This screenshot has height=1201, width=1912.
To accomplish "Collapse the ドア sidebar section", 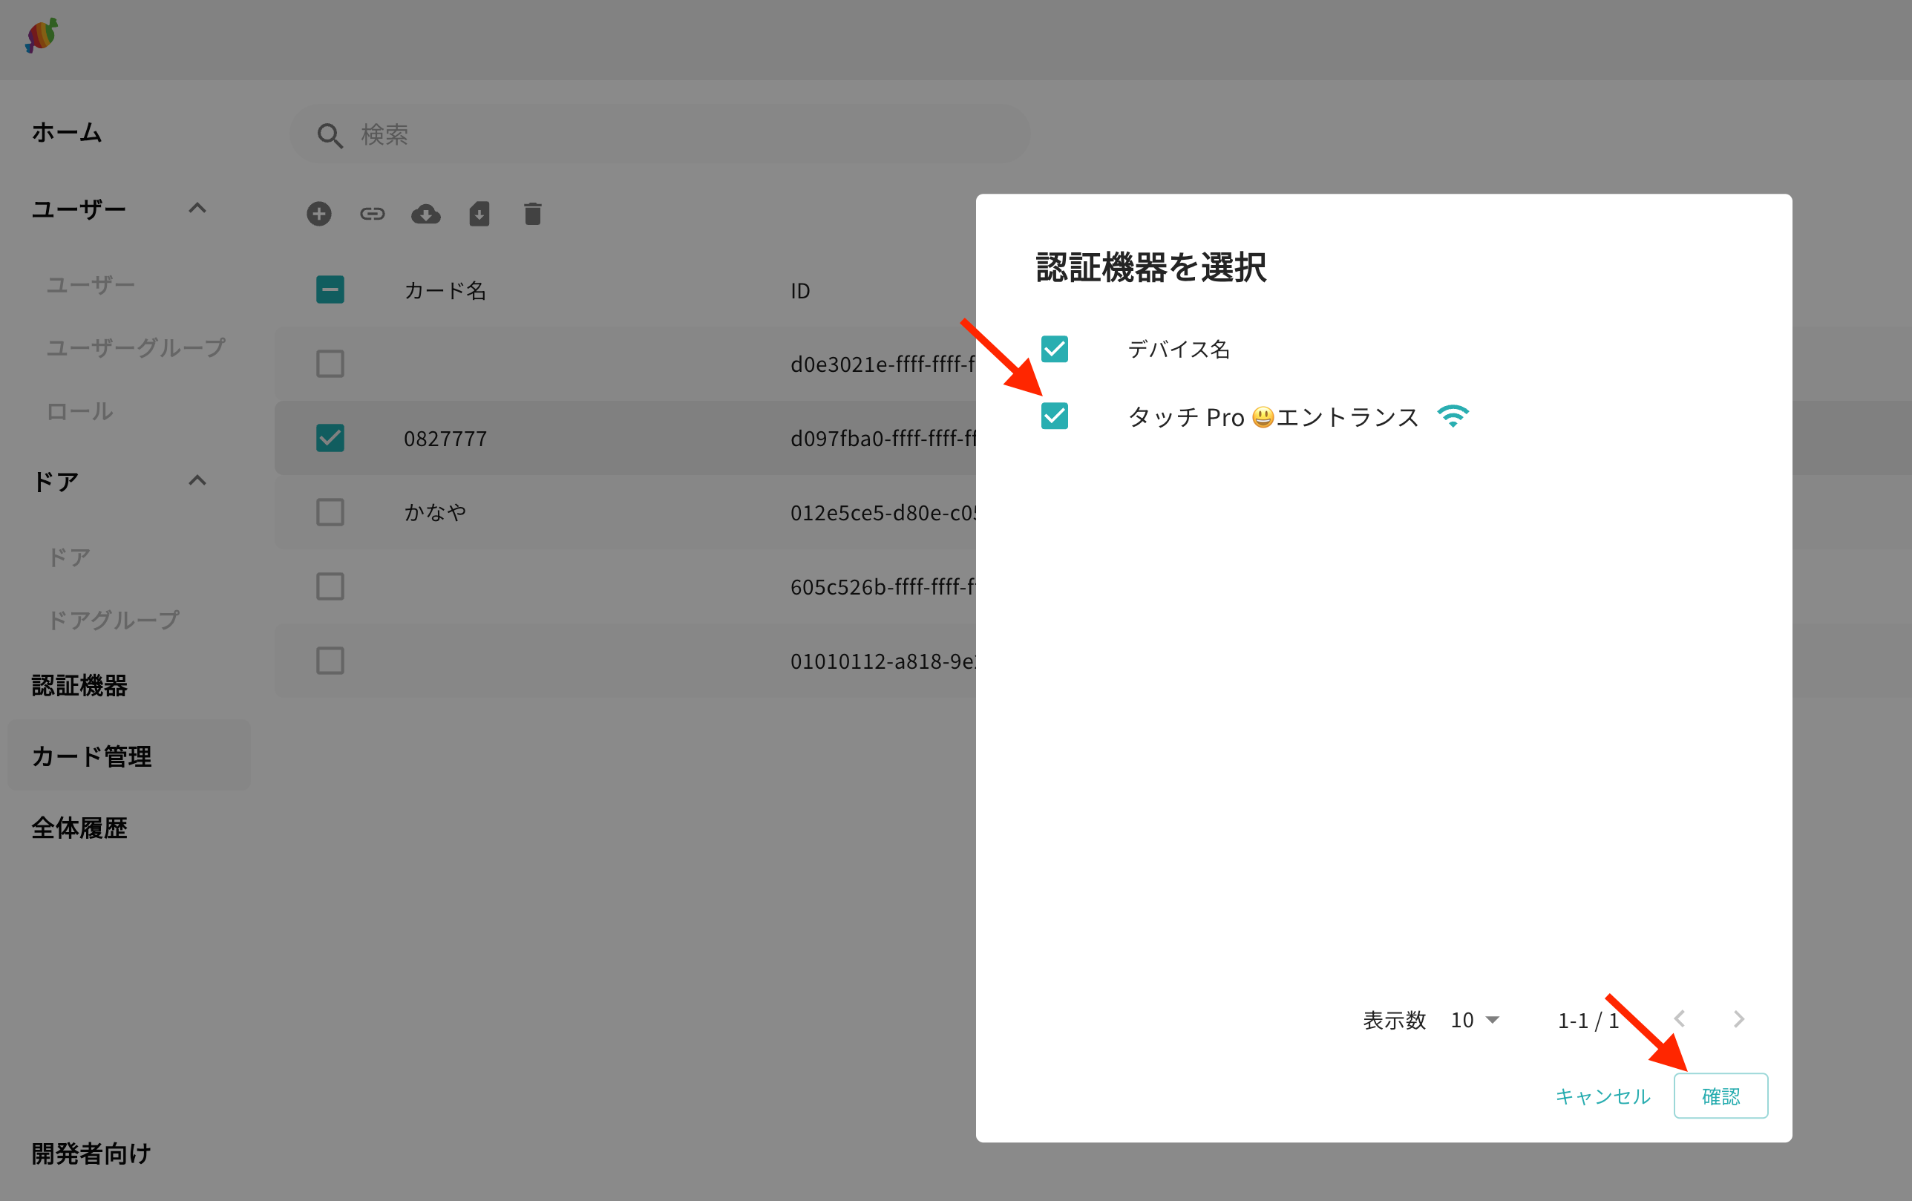I will [197, 481].
